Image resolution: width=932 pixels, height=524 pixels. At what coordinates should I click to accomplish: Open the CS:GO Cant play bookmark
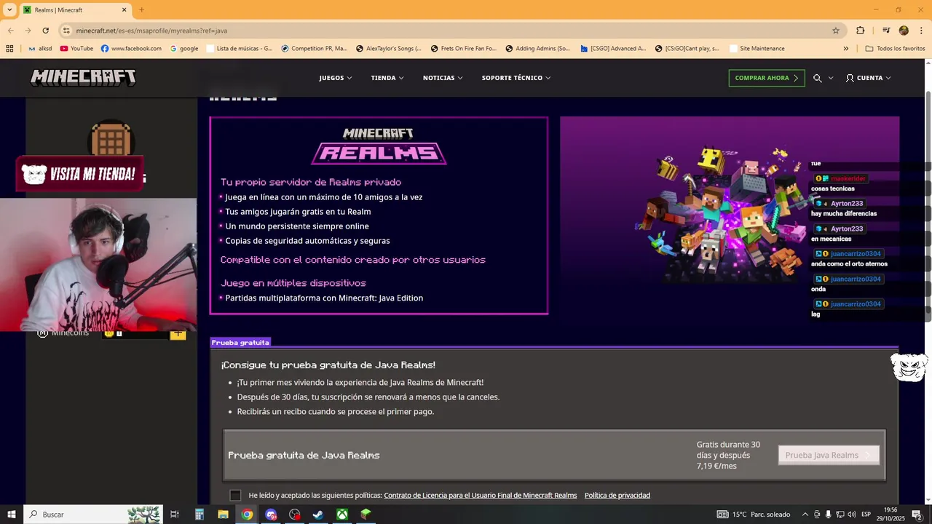687,49
